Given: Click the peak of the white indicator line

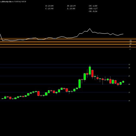Looking at the screenshot, I should pyautogui.click(x=90, y=29).
